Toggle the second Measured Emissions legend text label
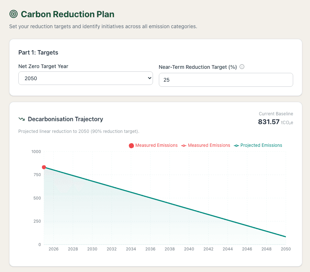 [x=209, y=145]
